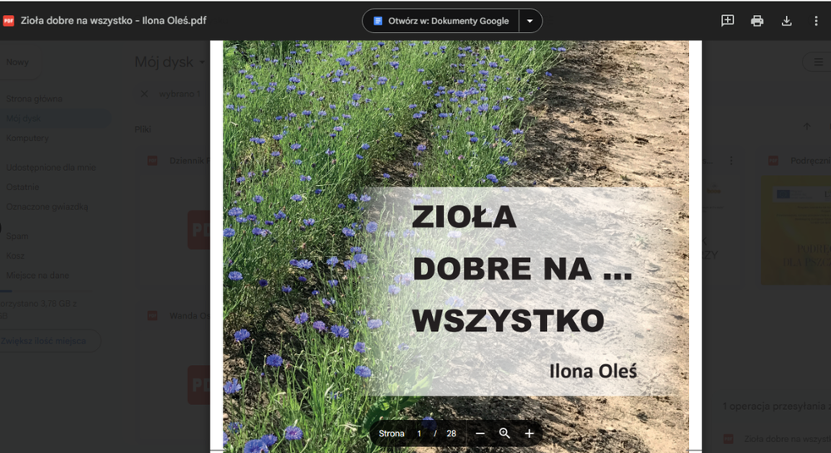
Task: Open the three-dot more options menu
Action: (x=816, y=21)
